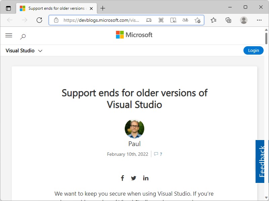
Task: Click the Login button
Action: [254, 50]
